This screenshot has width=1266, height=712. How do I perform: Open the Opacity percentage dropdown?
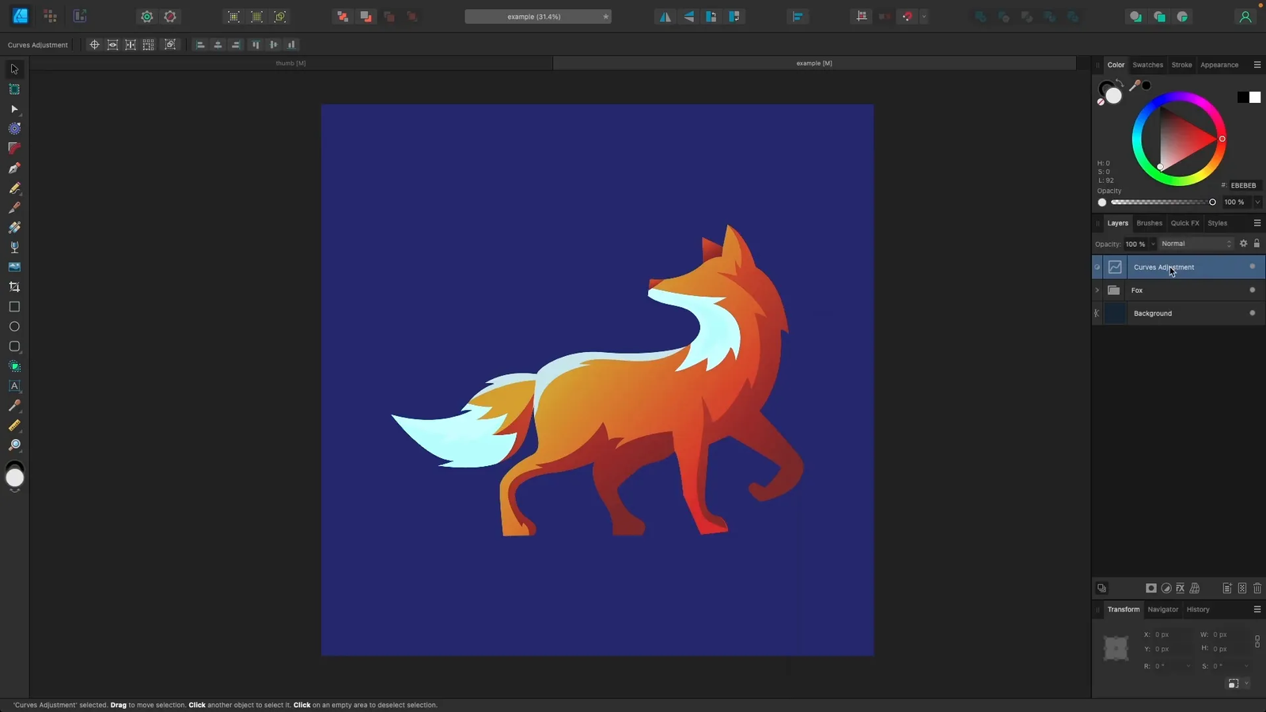click(1151, 244)
